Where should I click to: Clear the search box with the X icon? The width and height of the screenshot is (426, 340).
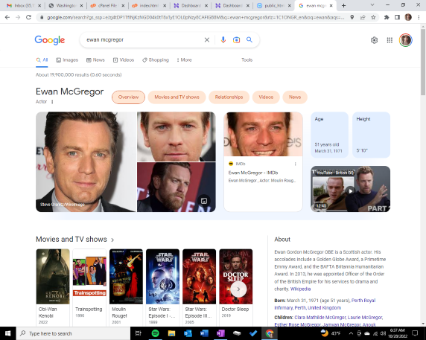pyautogui.click(x=207, y=40)
